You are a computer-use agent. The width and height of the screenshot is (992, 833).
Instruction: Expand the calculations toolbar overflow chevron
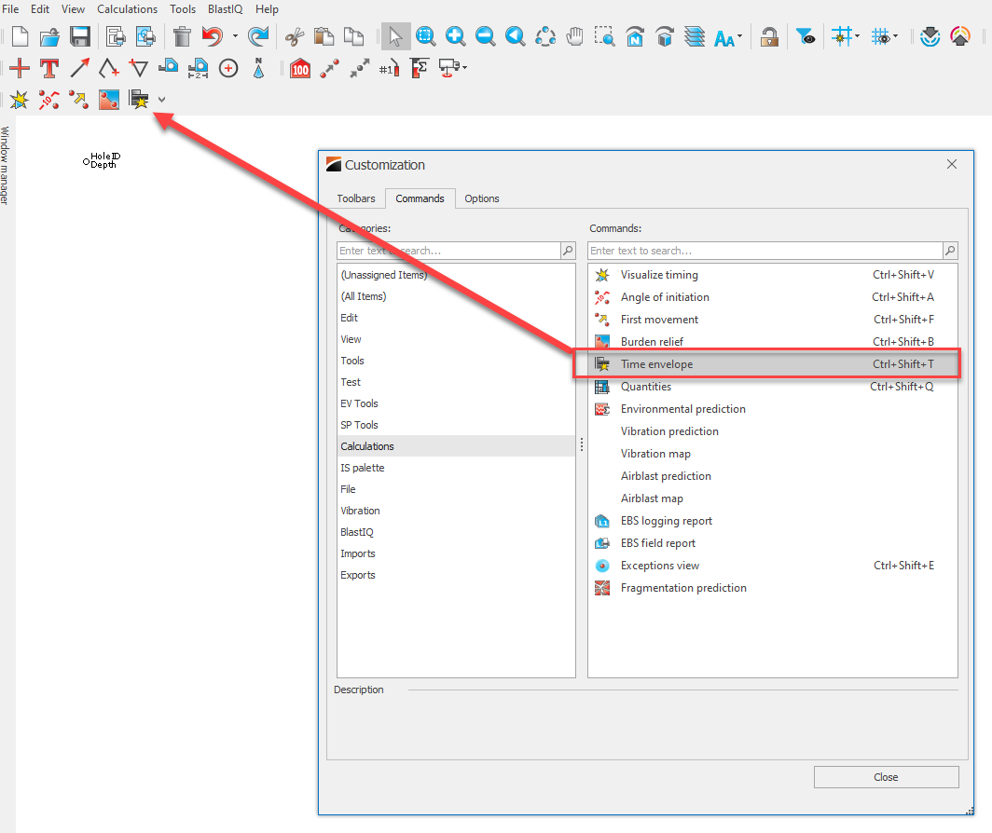162,100
